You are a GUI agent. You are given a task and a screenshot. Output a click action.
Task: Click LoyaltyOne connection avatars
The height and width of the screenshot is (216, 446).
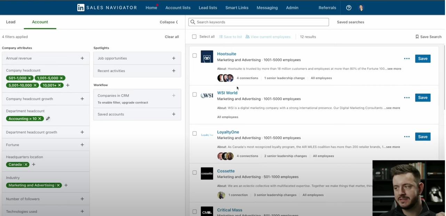tap(225, 156)
